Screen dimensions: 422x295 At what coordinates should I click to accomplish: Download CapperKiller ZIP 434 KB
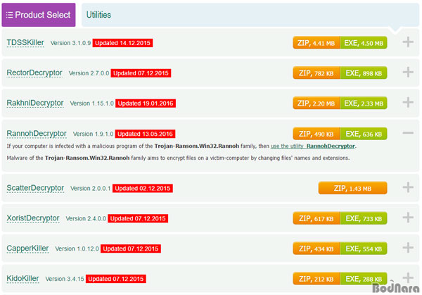click(316, 249)
